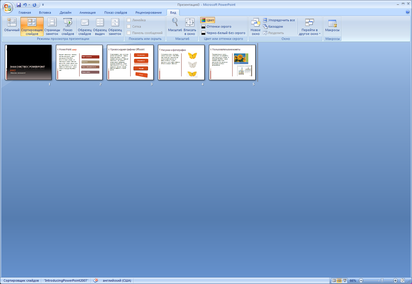
Task: Click the zoom in plus button
Action: (395, 281)
